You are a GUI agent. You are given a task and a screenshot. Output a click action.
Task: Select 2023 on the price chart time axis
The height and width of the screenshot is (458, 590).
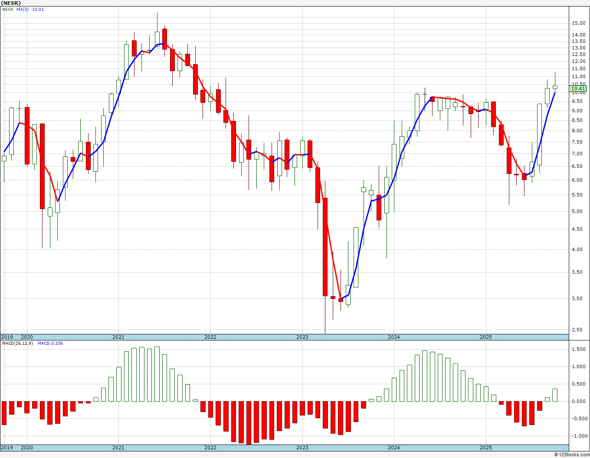pyautogui.click(x=302, y=337)
